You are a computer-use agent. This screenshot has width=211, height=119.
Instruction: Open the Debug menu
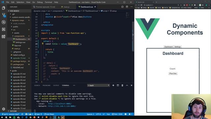[x=40, y=2]
